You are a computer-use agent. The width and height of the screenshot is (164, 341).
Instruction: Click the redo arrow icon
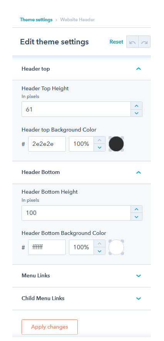click(x=144, y=42)
